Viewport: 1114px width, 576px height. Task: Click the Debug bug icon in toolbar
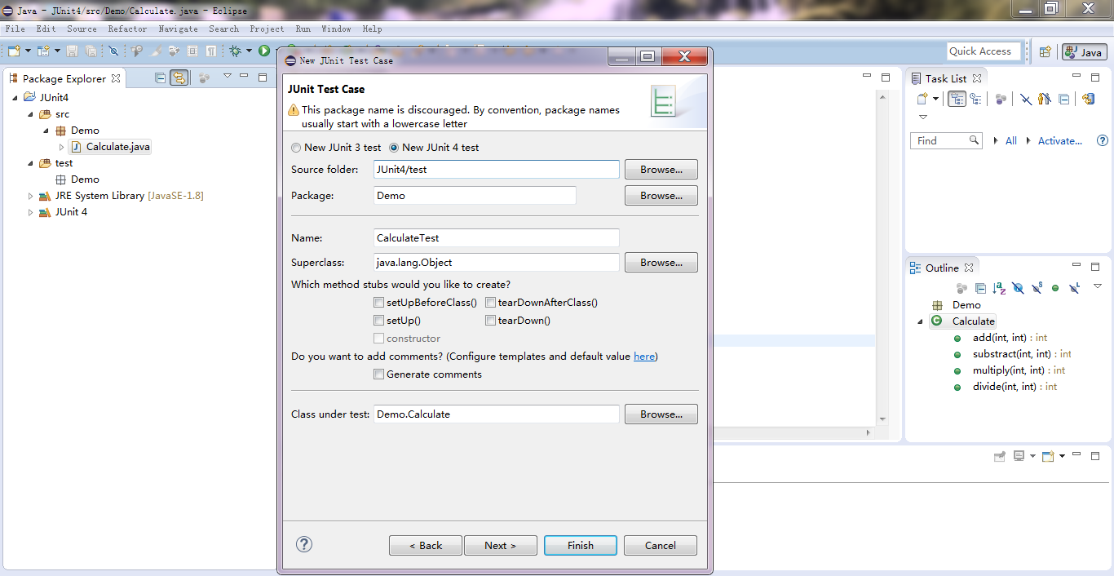(x=235, y=51)
